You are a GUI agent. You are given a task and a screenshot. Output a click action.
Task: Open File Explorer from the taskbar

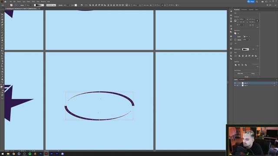(8, 154)
